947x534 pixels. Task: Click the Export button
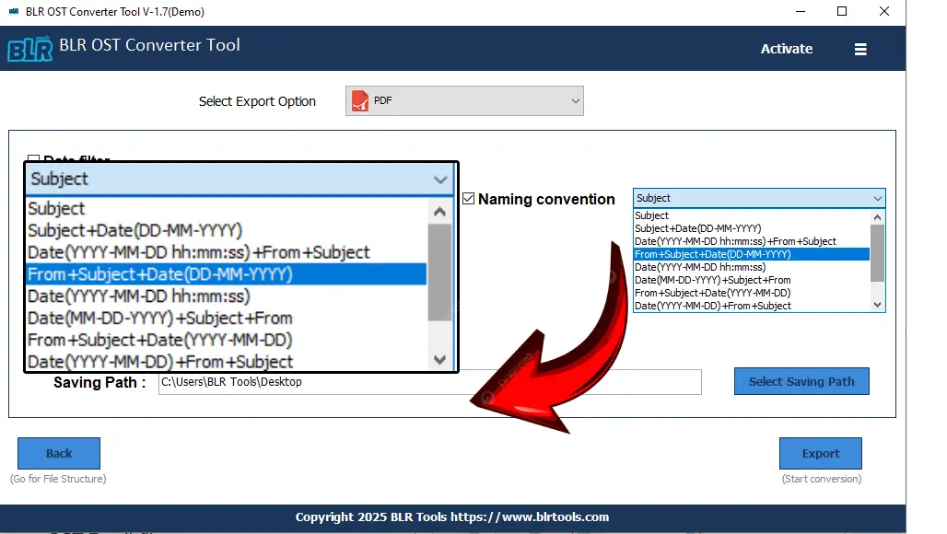[x=820, y=453]
